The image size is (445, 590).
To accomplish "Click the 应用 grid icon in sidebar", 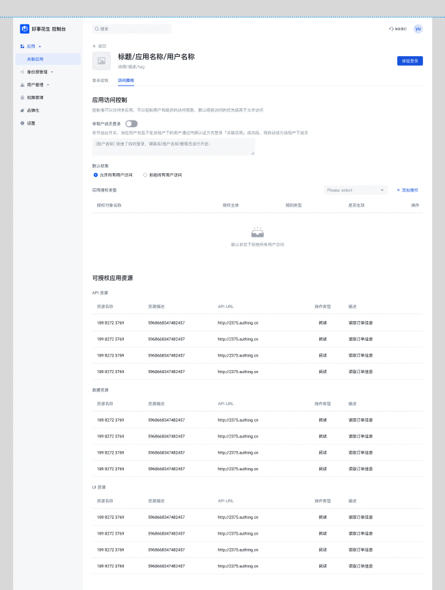I will tap(23, 46).
